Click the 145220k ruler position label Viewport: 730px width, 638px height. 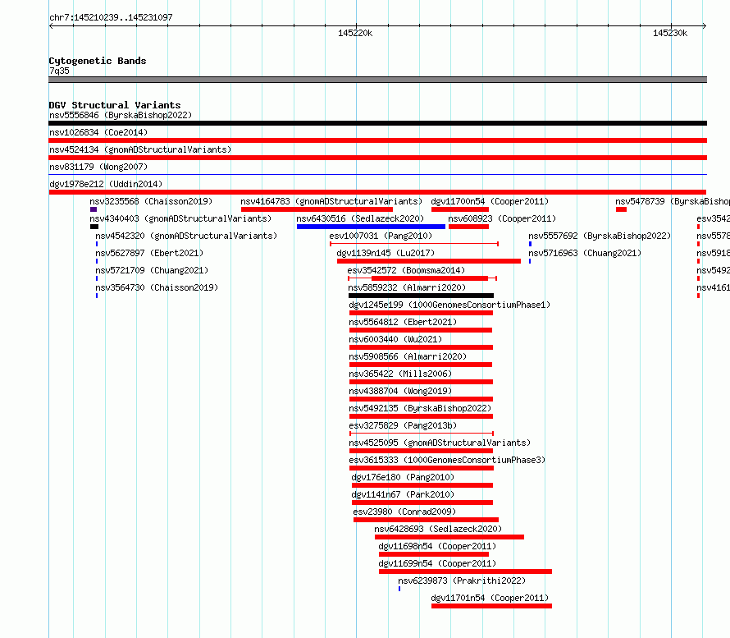(x=355, y=33)
